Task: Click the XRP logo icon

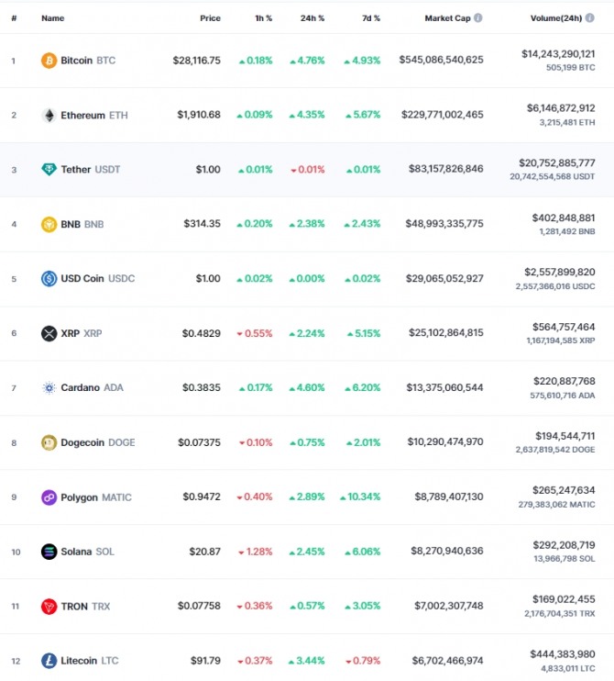Action: click(x=49, y=333)
